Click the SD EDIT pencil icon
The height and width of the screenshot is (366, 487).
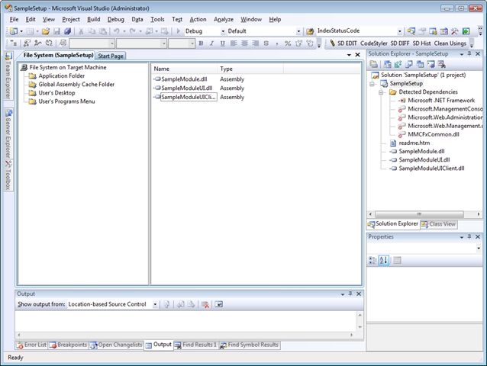point(332,43)
